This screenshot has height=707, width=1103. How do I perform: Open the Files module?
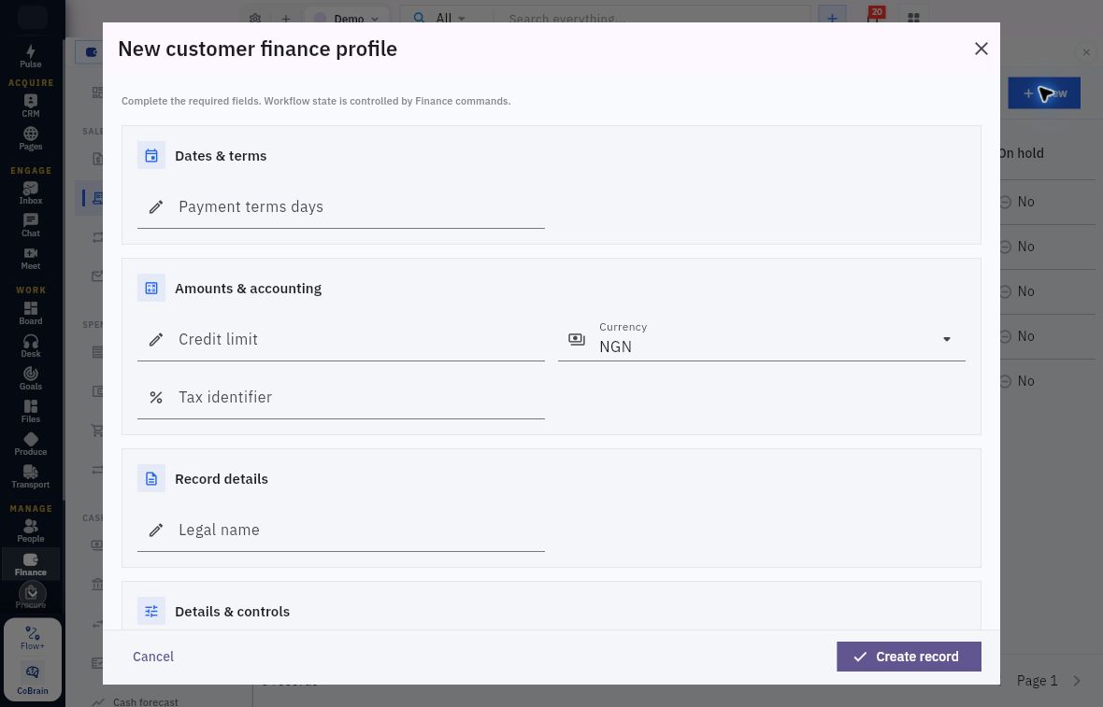30,411
